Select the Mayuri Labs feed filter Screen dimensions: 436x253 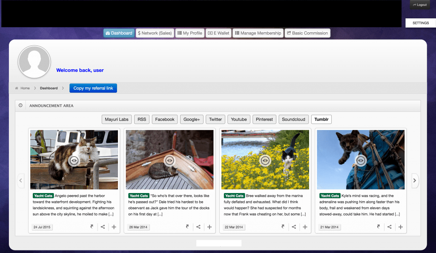(x=117, y=119)
